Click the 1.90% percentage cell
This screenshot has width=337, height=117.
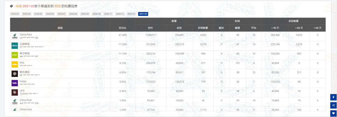click(123, 101)
